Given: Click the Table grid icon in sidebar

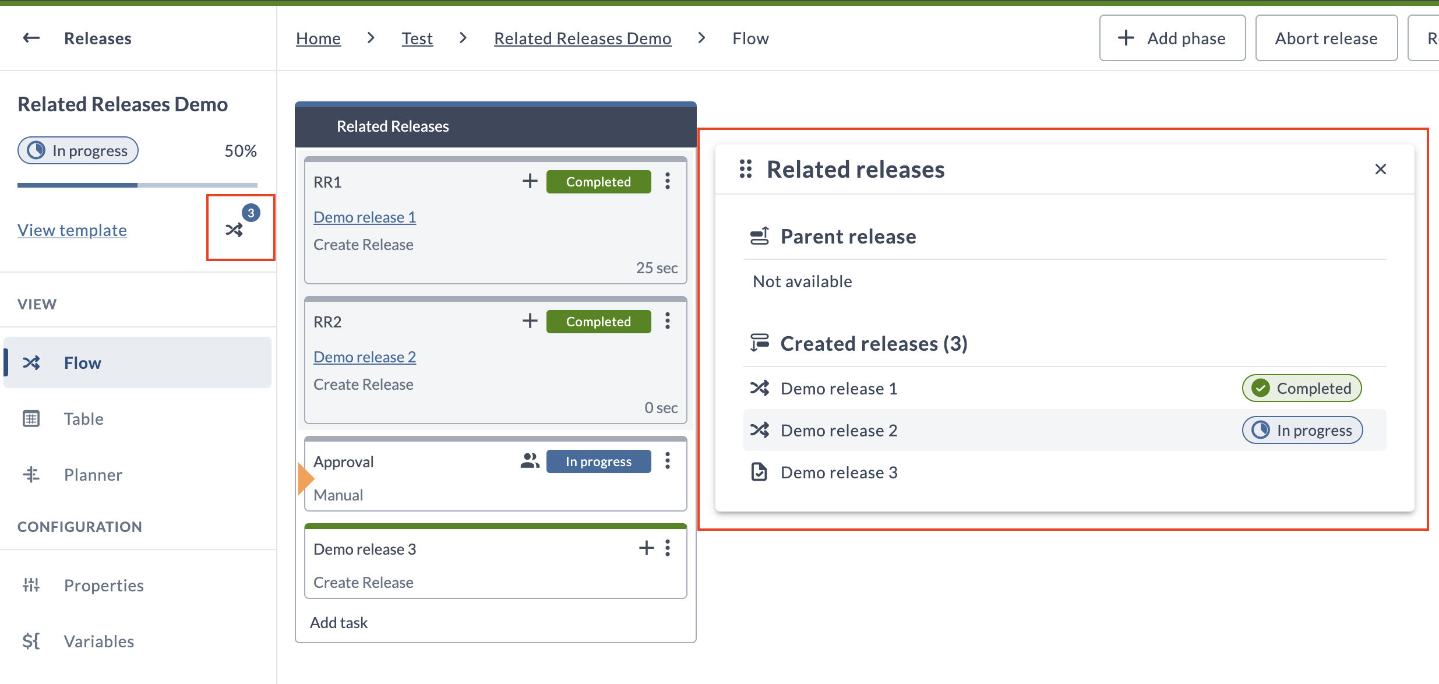Looking at the screenshot, I should pyautogui.click(x=31, y=418).
